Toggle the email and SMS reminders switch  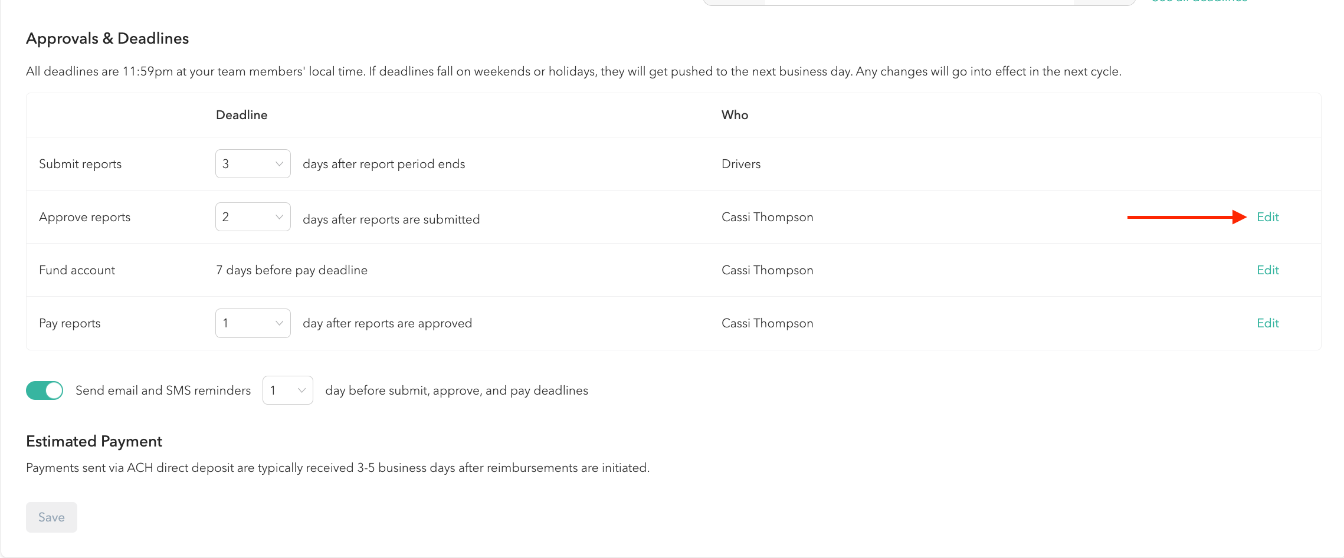(x=44, y=390)
